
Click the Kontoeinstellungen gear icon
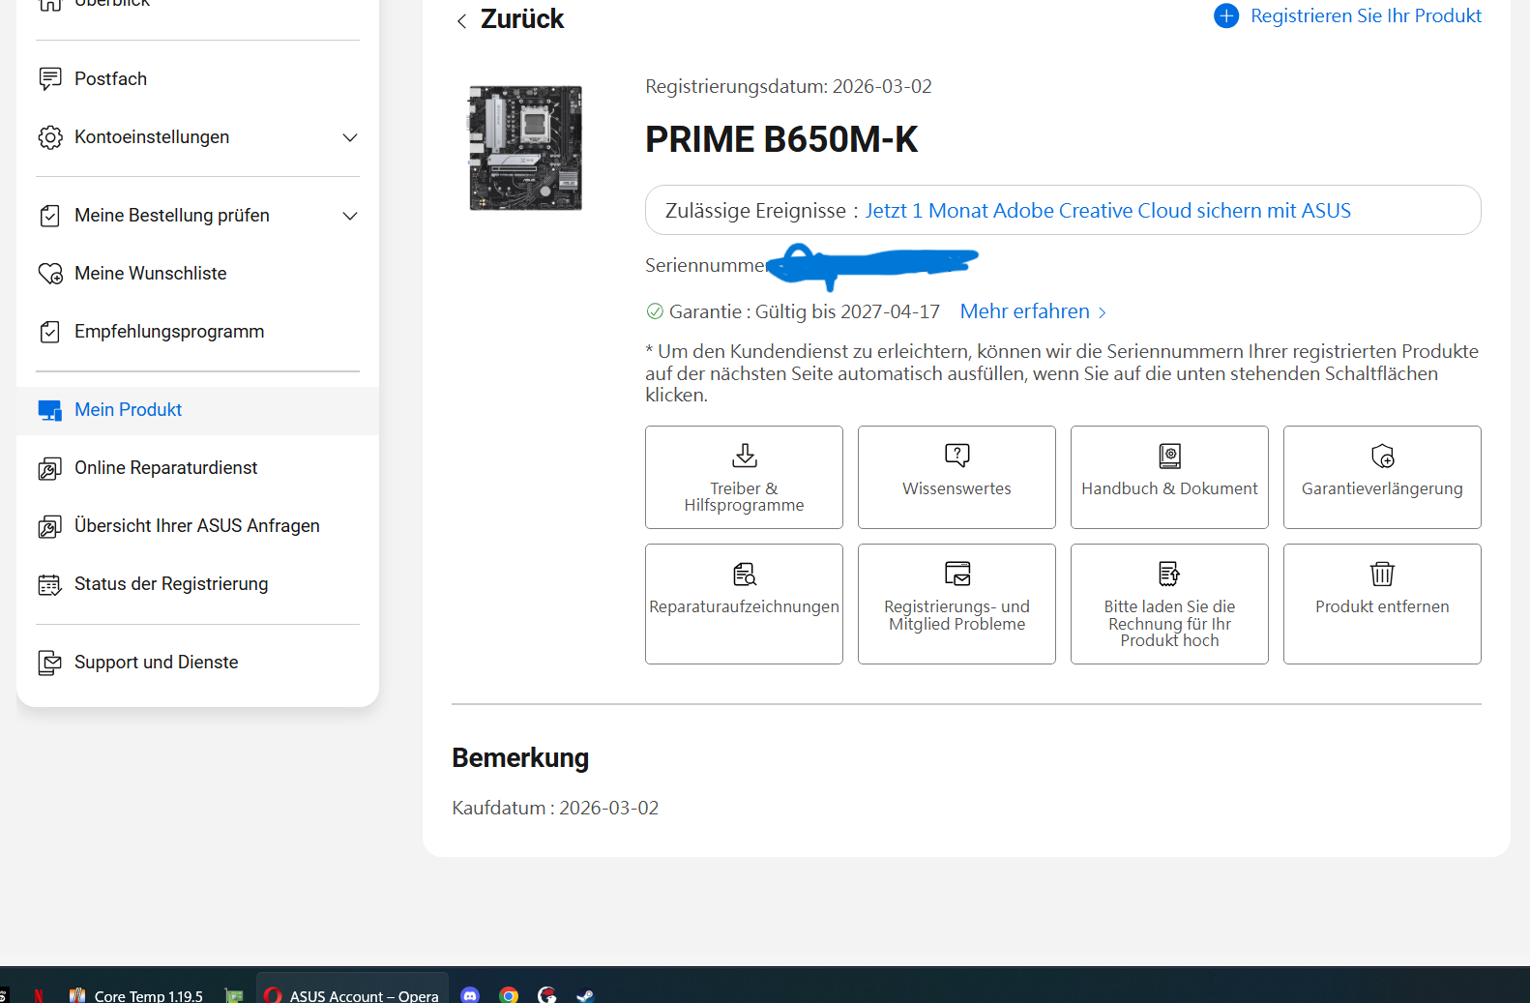[x=50, y=137]
